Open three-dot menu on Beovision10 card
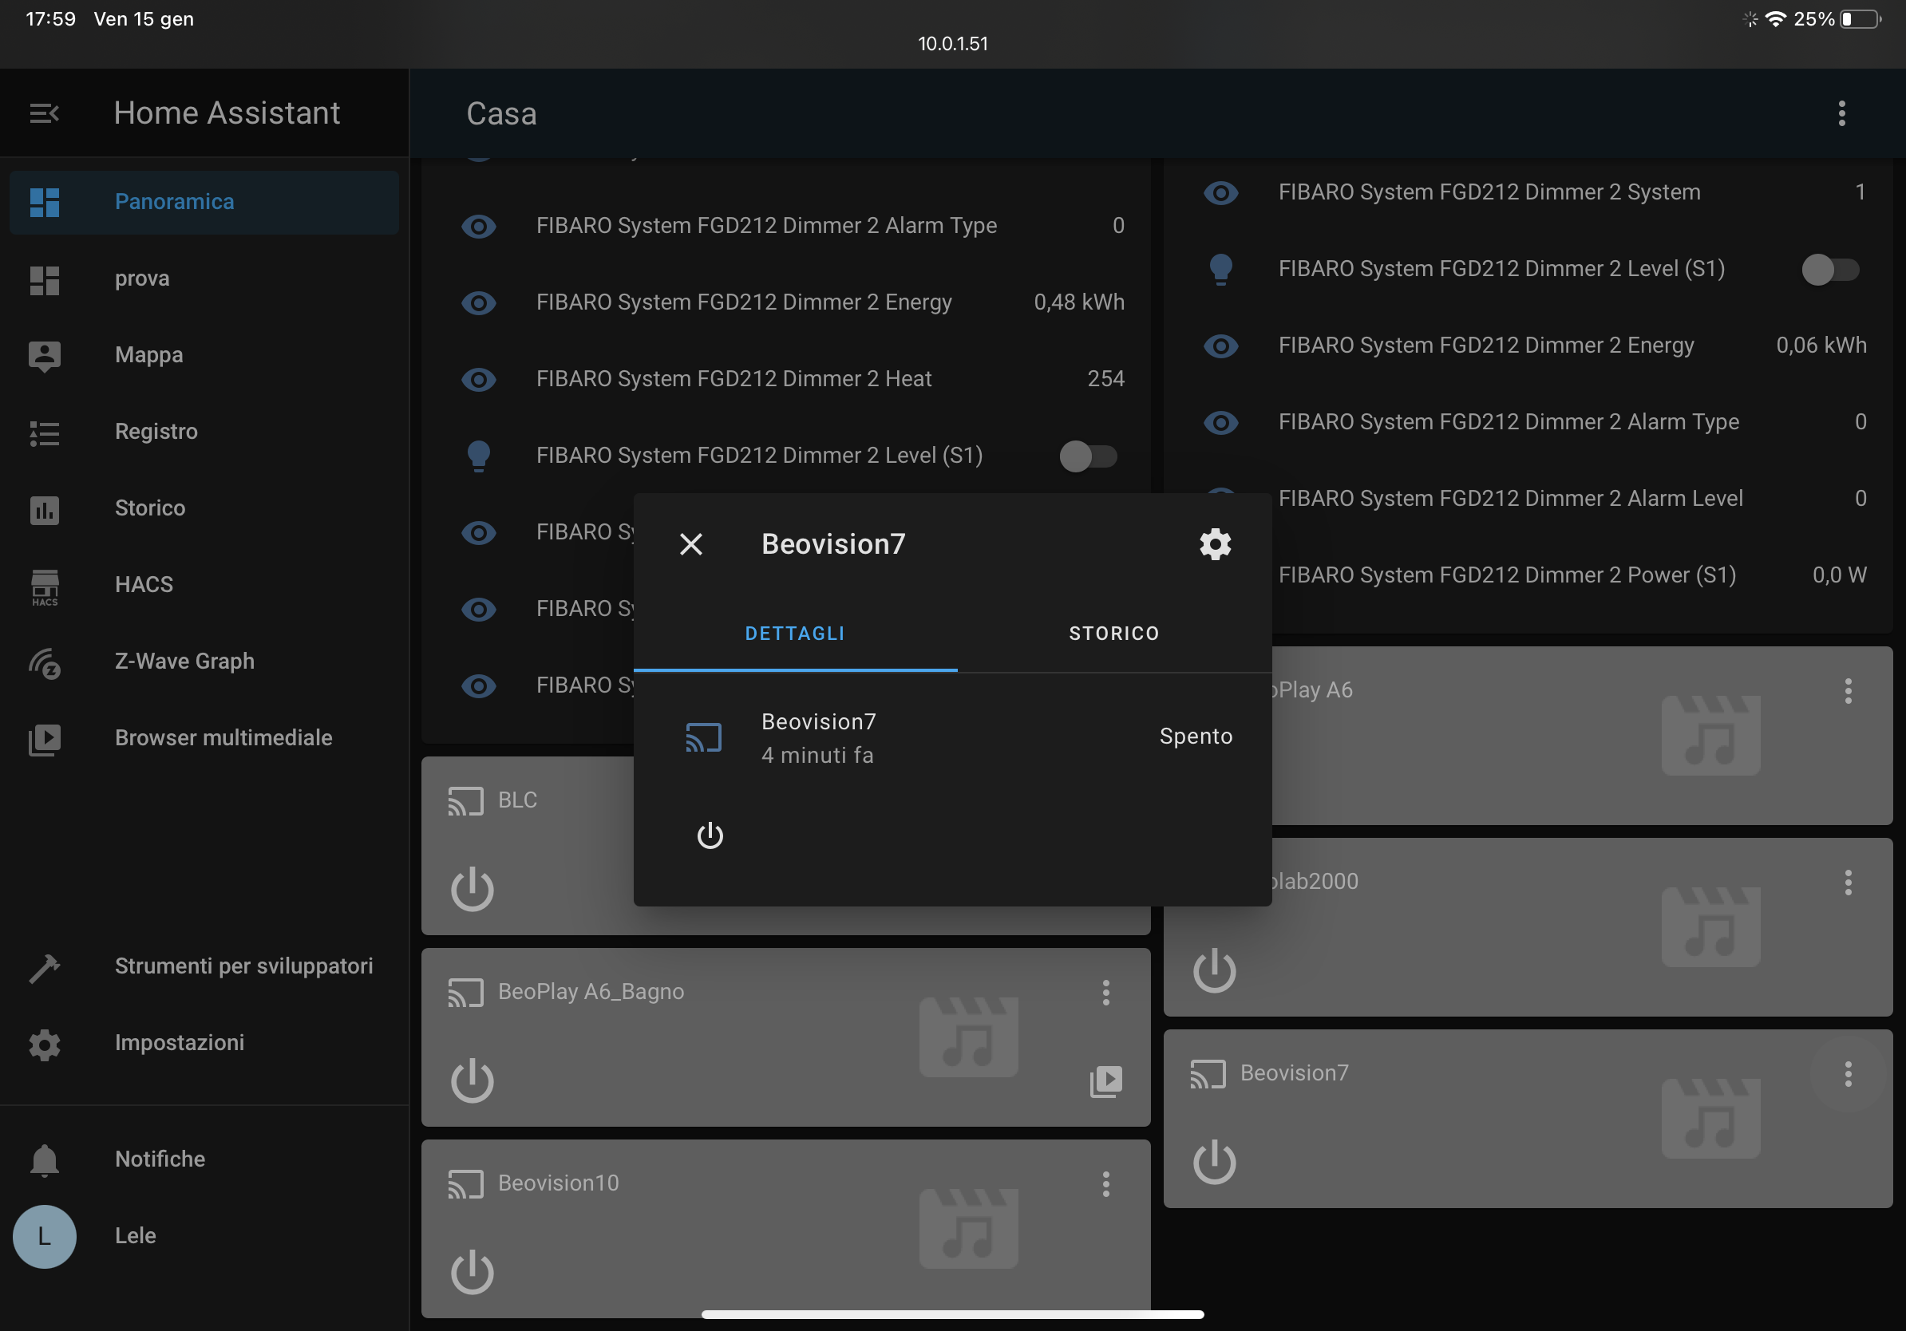The width and height of the screenshot is (1906, 1331). [1105, 1183]
